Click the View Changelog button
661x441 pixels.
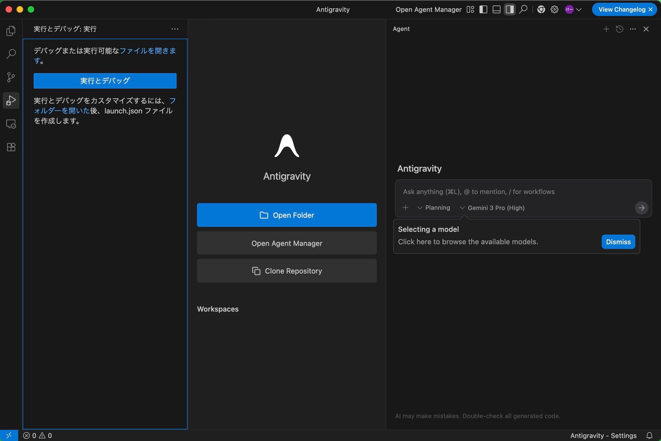point(621,9)
